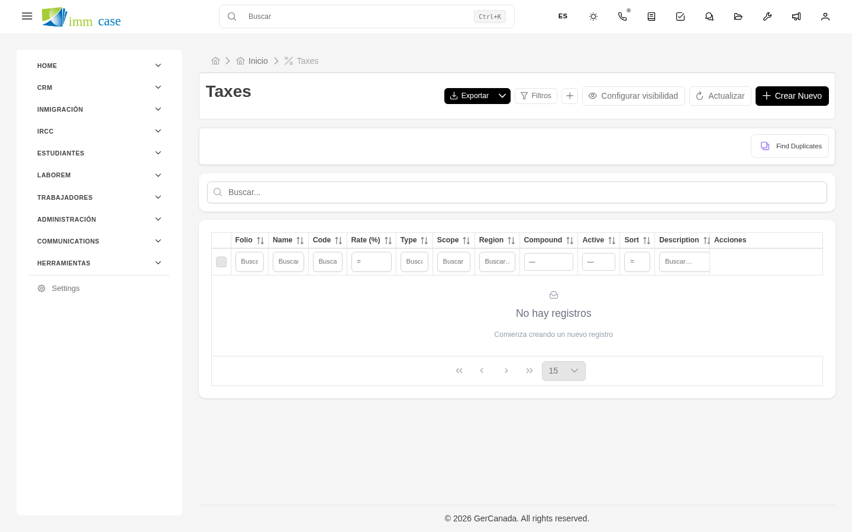The image size is (852, 532).
Task: Expand the COMMUNICATIONS sidebar menu
Action: coord(99,241)
